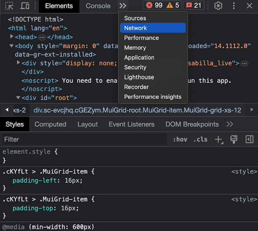Screen dimensions: 258x231
Task: Select the DOCTYPE html line
Action: 36,19
